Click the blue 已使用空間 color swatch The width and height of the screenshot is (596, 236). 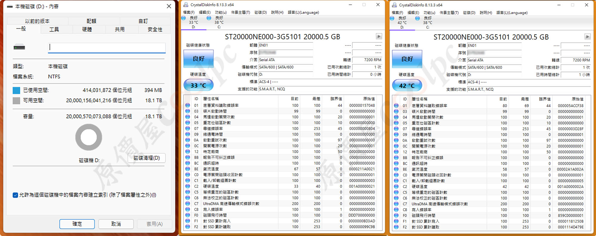pos(16,90)
